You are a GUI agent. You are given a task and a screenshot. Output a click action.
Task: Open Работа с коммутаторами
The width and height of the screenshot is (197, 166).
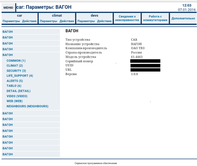(x=155, y=18)
